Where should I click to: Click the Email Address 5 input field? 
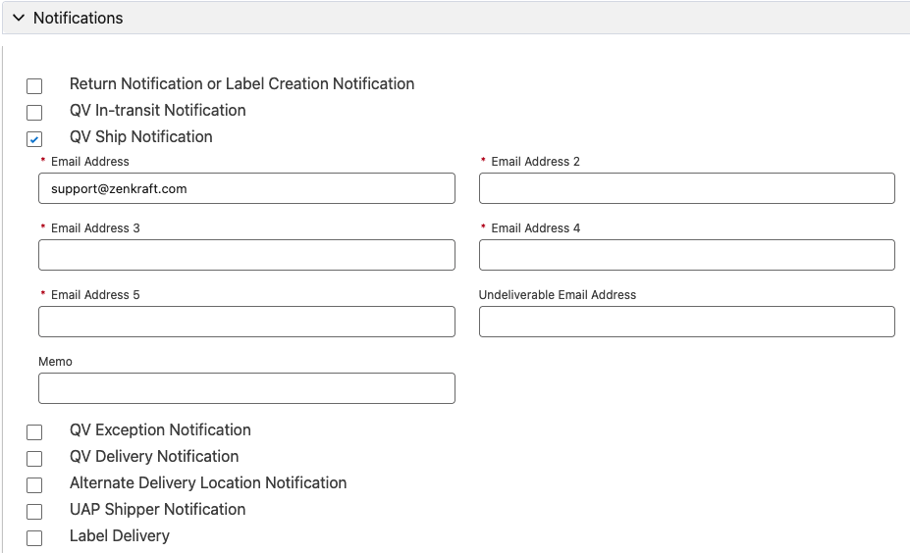(246, 322)
